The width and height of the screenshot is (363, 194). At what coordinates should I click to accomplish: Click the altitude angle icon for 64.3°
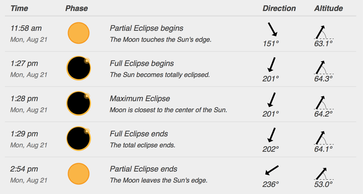click(324, 68)
